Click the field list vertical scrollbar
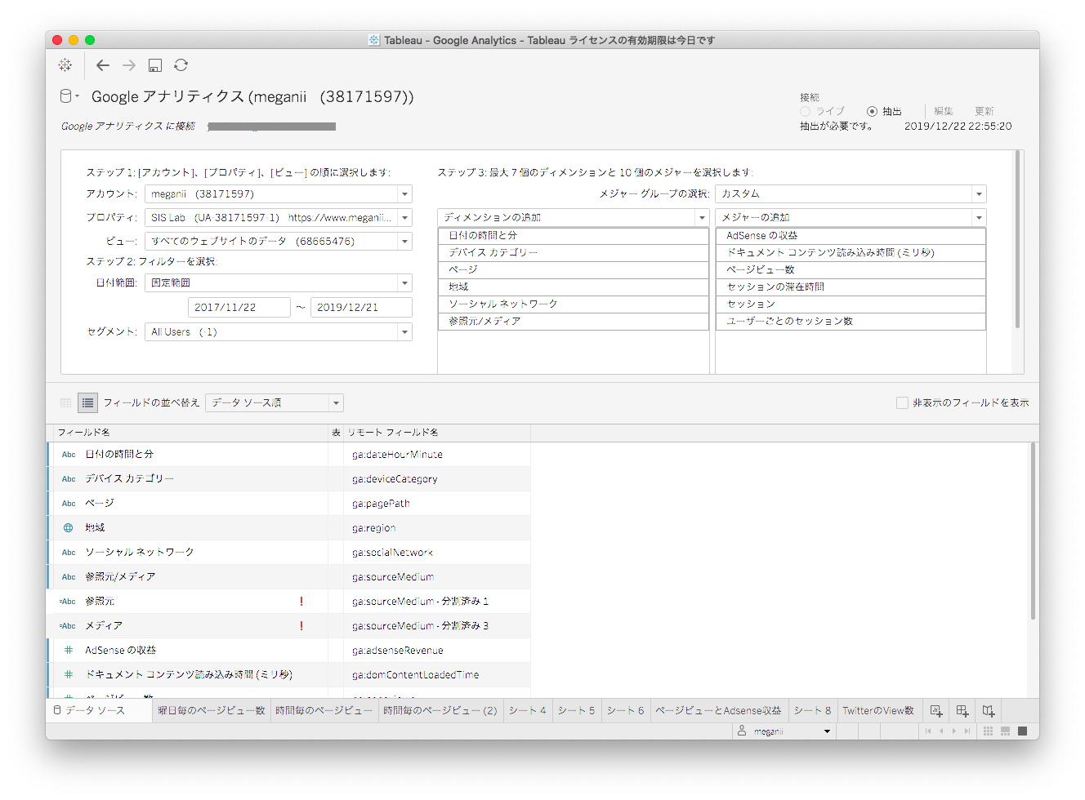The image size is (1085, 800). coord(1034,531)
